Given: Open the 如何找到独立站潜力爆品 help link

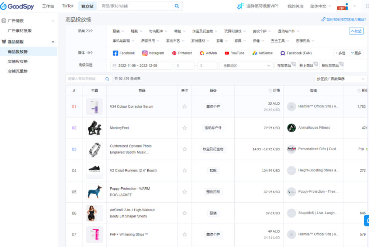Looking at the screenshot, I should point(344,20).
